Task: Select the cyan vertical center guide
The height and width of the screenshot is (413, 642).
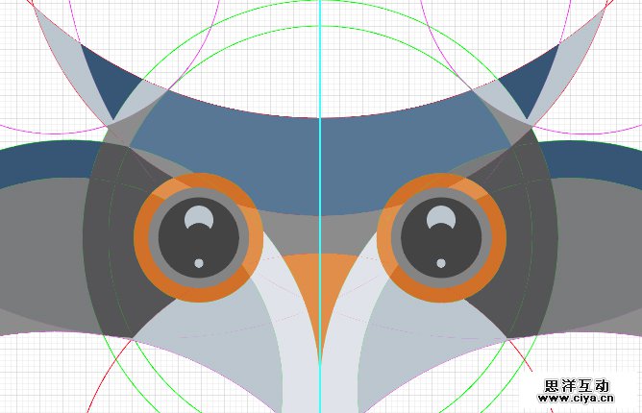Action: coord(319,58)
